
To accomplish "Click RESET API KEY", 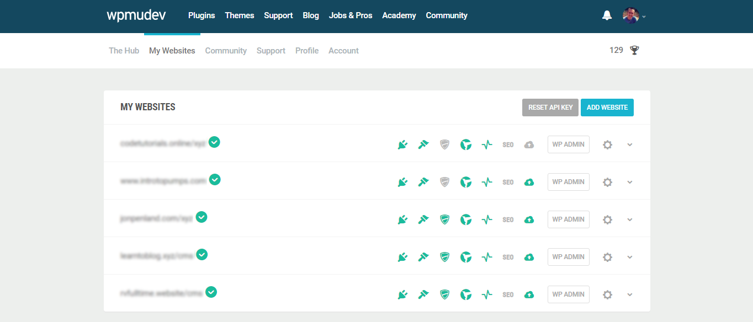I will (x=550, y=107).
